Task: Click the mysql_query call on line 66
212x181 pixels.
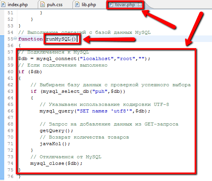Action: [x=57, y=111]
